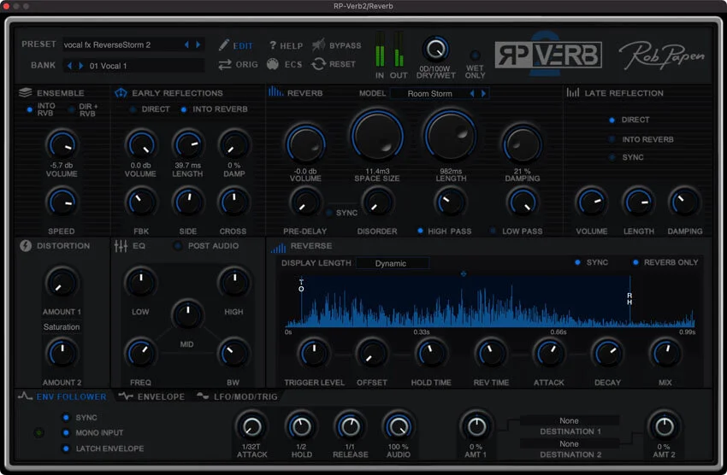This screenshot has width=727, height=475.
Task: Select previous bank arrow
Action: pos(69,66)
